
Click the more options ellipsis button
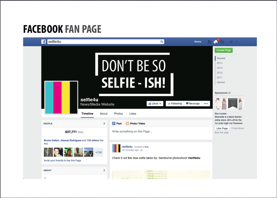click(206, 104)
